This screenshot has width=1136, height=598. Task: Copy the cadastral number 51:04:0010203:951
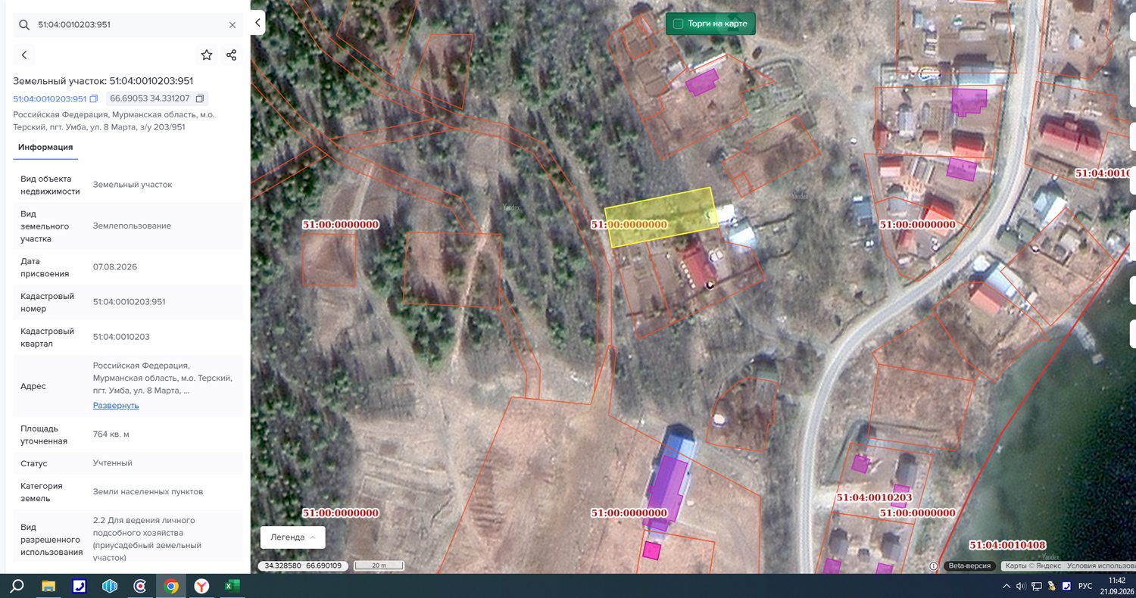tap(94, 99)
